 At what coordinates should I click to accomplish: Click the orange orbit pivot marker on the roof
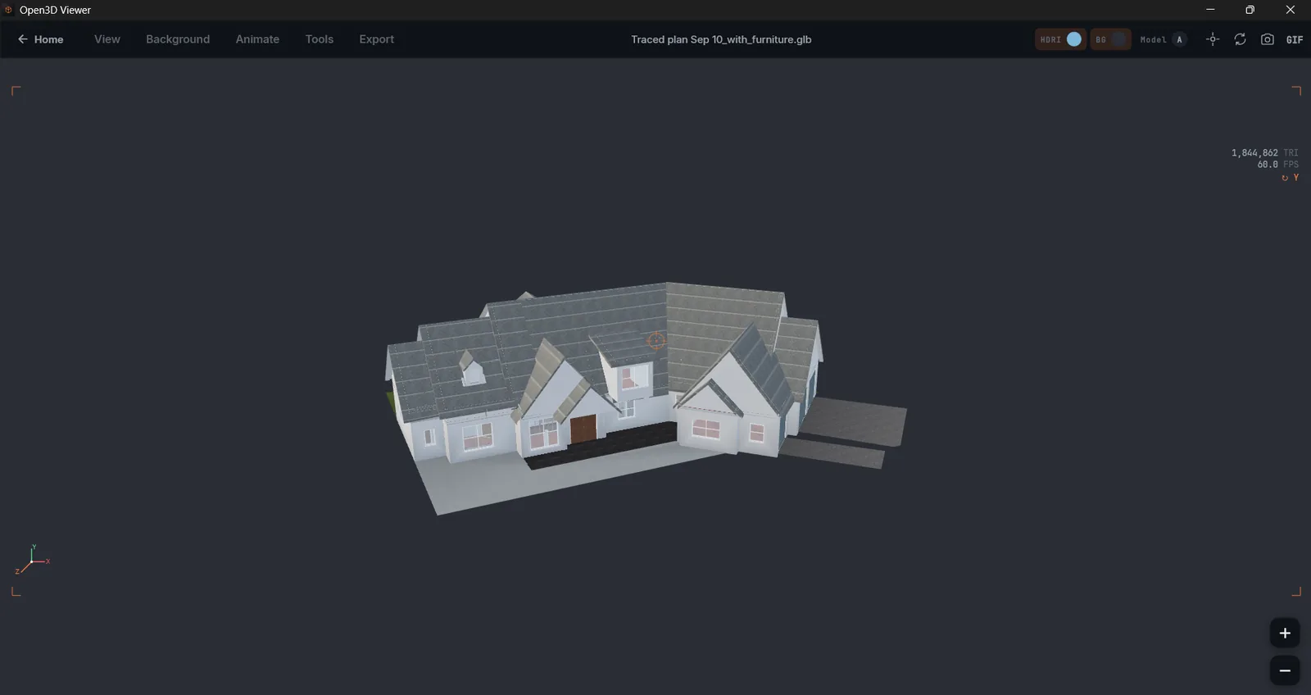pyautogui.click(x=655, y=341)
